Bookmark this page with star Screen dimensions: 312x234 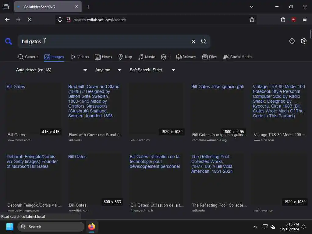click(x=252, y=20)
